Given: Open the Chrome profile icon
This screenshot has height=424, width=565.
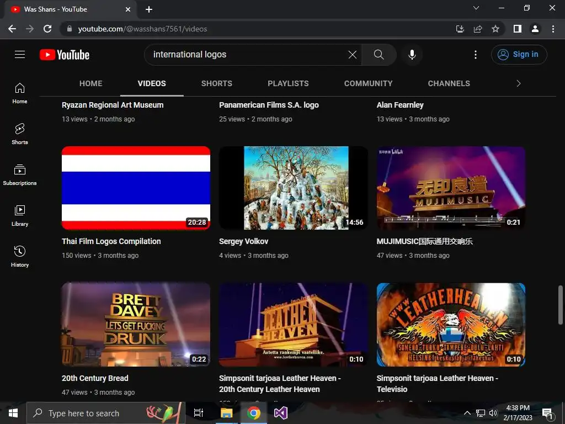Looking at the screenshot, I should (535, 29).
